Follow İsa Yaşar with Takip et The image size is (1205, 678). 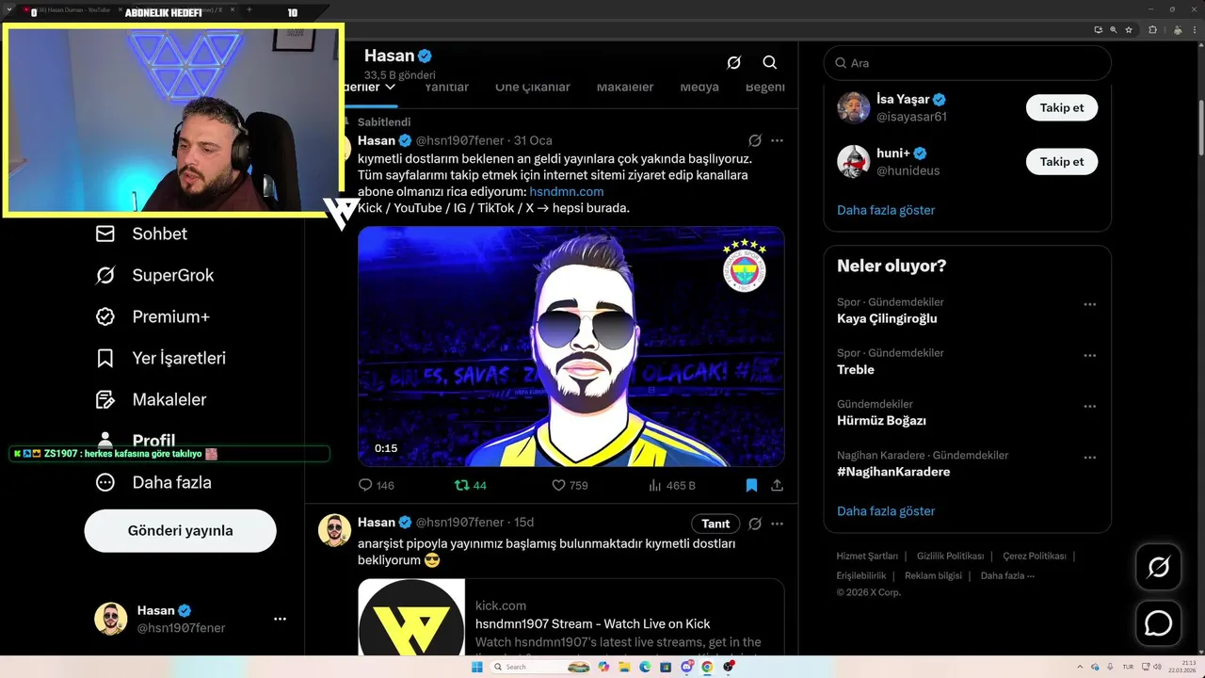(1062, 107)
